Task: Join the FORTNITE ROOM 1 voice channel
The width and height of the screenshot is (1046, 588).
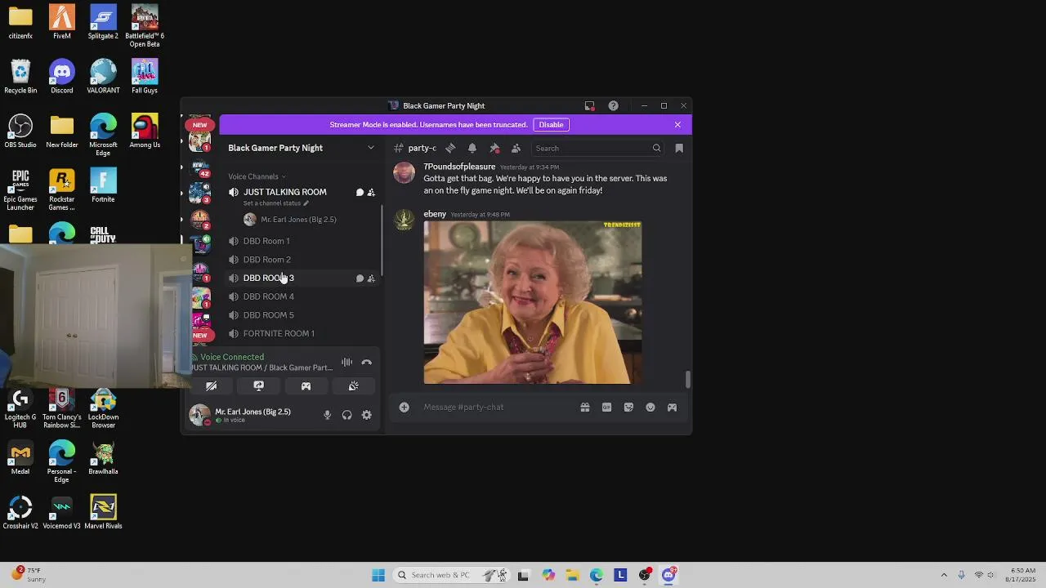Action: [301, 333]
